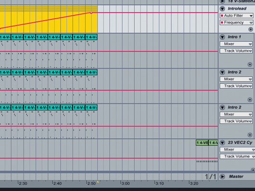Image resolution: width=255 pixels, height=191 pixels.
Task: Add automation lane on Introlead plus icon
Action: coord(251,29)
